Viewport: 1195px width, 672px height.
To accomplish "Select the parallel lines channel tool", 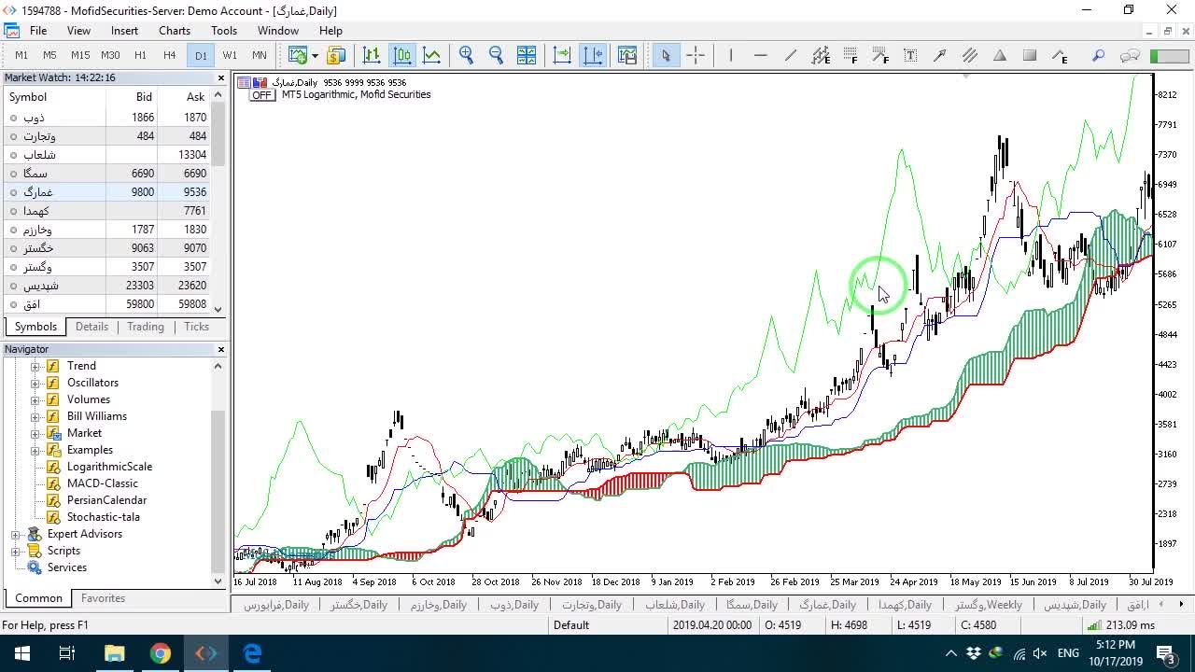I will point(970,55).
